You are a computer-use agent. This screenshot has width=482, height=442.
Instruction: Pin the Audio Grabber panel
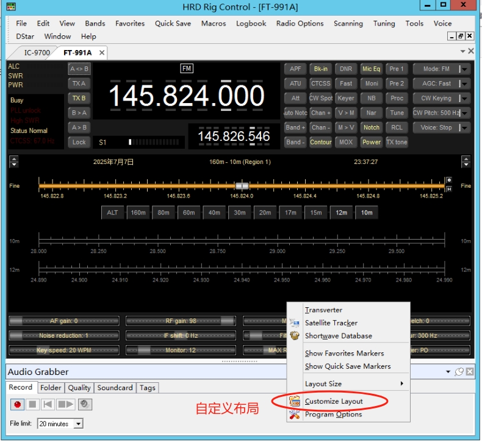[459, 372]
